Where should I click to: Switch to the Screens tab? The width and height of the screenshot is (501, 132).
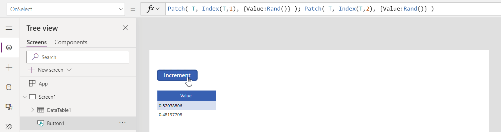click(36, 42)
